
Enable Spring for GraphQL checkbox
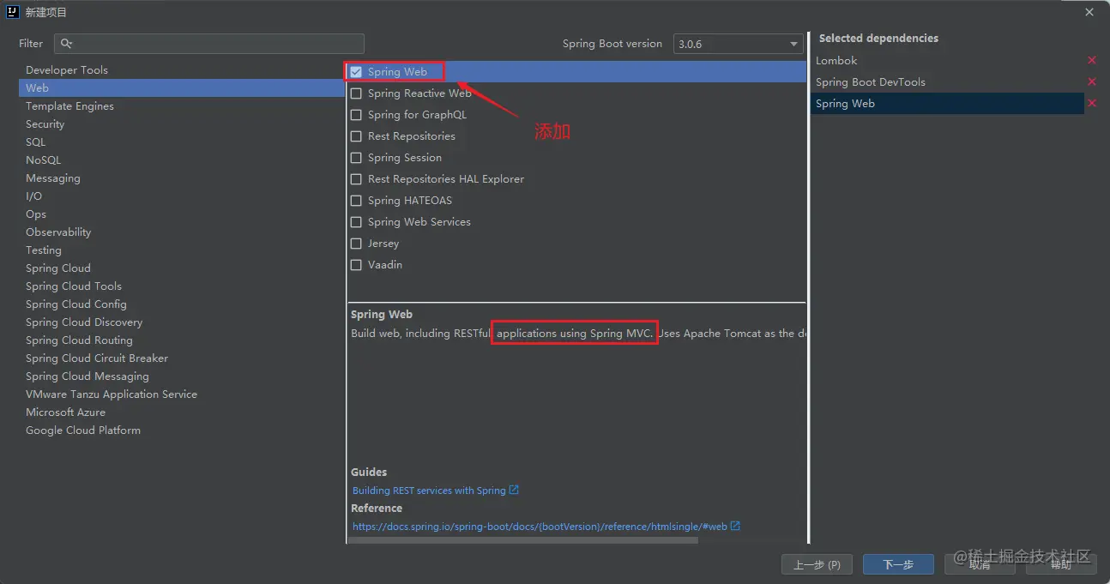point(356,115)
